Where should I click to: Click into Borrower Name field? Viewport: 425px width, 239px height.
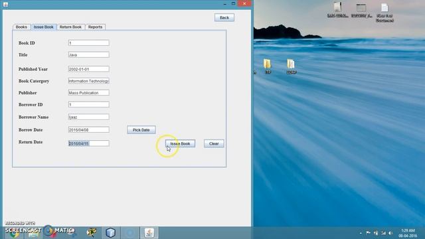[88, 117]
